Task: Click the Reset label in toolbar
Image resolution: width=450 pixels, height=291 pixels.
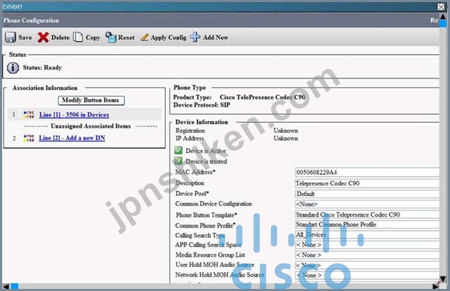Action: tap(126, 38)
